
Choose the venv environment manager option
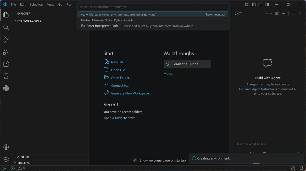[x=153, y=15]
